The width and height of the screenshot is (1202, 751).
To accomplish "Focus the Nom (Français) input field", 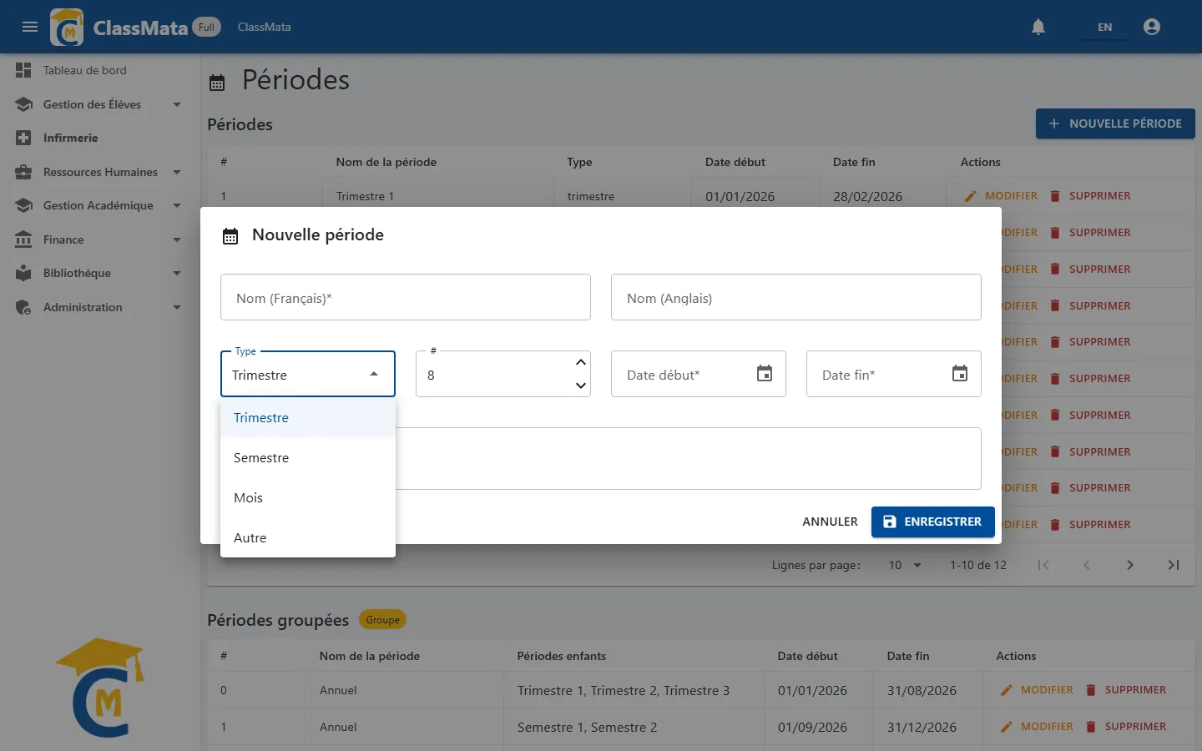I will (406, 297).
